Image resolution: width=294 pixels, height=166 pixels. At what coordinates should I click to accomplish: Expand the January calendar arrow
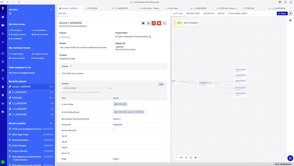click(51, 10)
